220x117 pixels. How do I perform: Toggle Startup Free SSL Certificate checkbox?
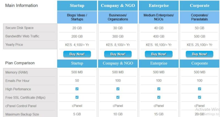pyautogui.click(x=77, y=97)
